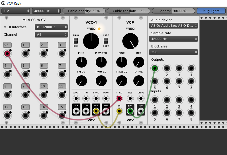Toggle the Plug lights button

coord(211,11)
